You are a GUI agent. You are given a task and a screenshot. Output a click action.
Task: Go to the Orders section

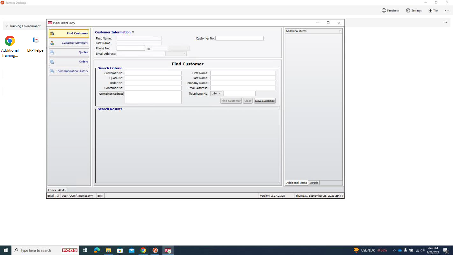(x=69, y=62)
